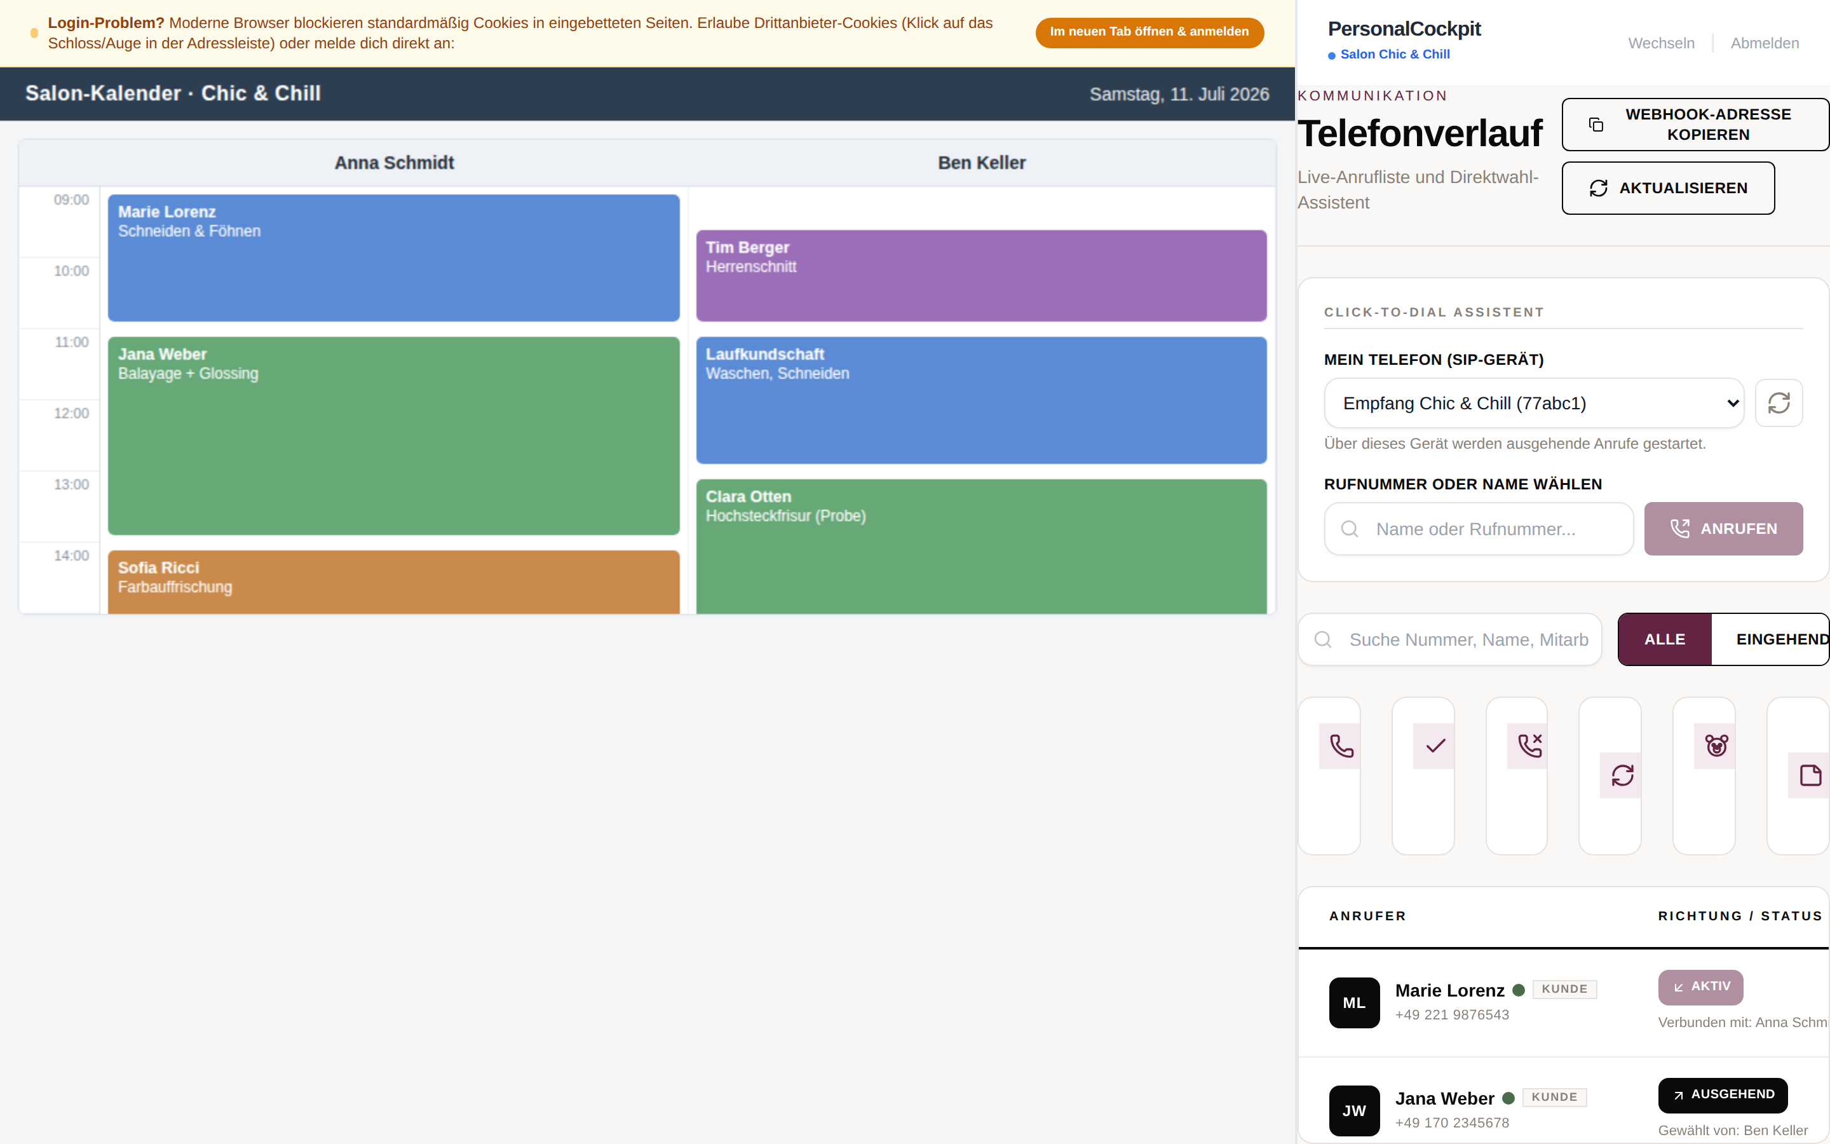Select the ALLE filter tab
This screenshot has width=1830, height=1144.
coord(1665,639)
